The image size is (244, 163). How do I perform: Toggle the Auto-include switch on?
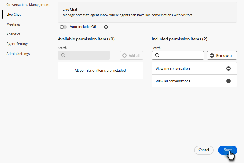click(63, 27)
